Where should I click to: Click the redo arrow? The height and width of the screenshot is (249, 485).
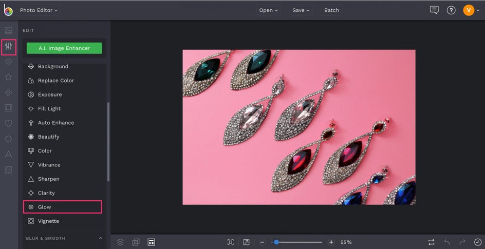coord(462,242)
